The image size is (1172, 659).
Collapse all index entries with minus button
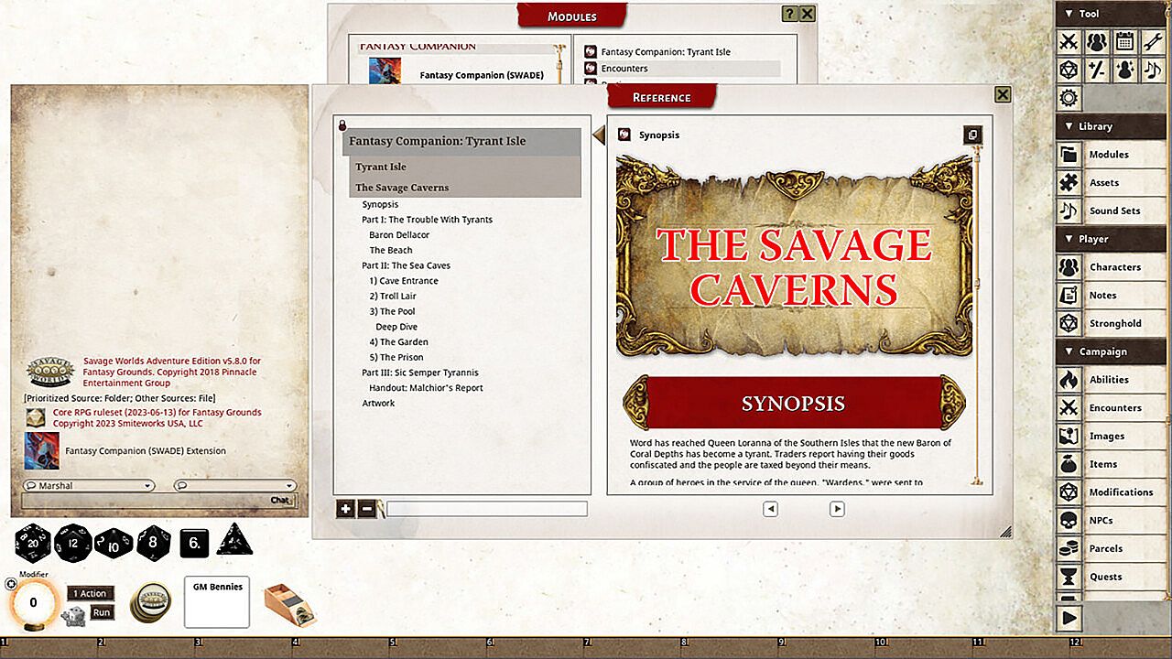[366, 509]
